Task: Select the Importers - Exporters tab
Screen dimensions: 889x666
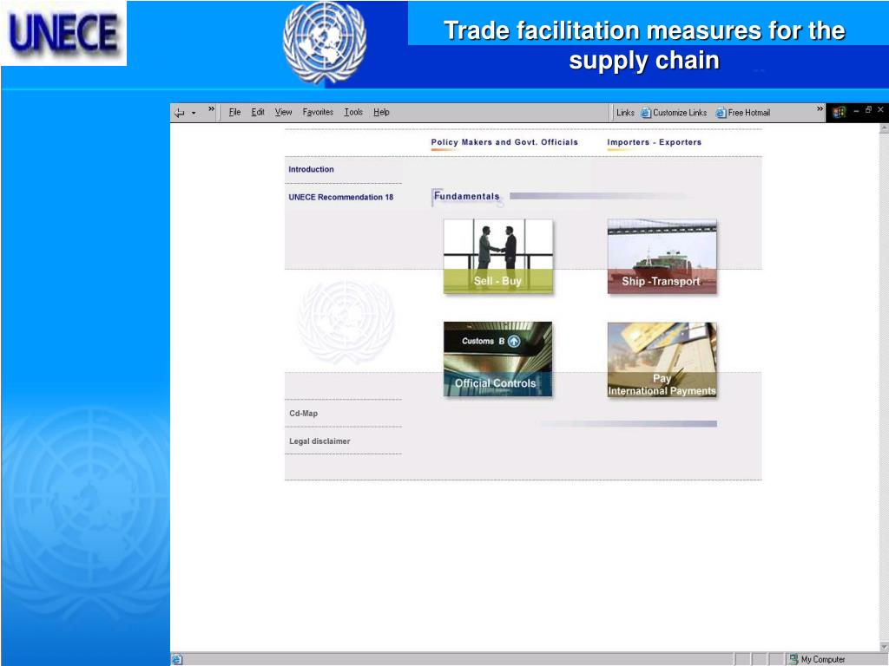Action: (655, 142)
